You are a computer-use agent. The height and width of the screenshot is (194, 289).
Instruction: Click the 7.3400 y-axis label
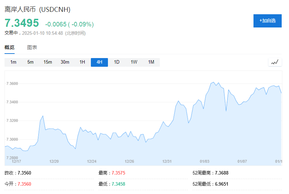12,102
